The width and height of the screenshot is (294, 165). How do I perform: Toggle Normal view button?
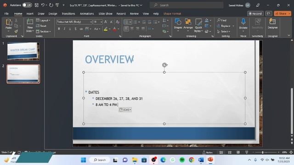[x=221, y=152]
